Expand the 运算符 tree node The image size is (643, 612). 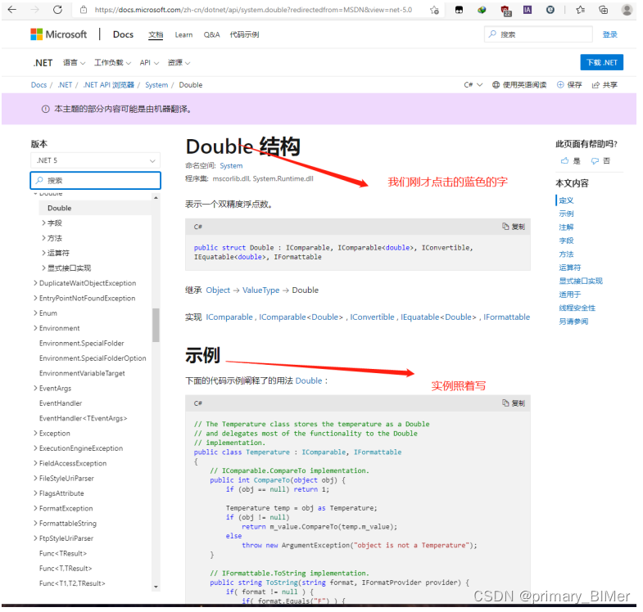coord(43,253)
